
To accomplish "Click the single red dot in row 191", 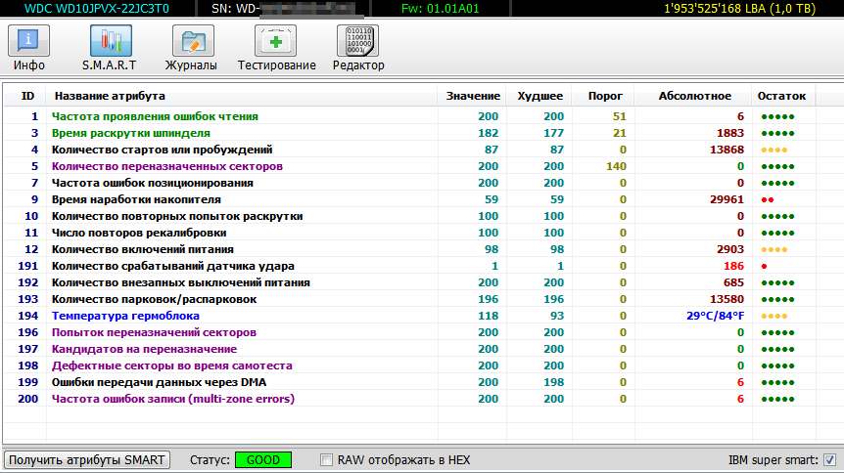I will (x=764, y=267).
